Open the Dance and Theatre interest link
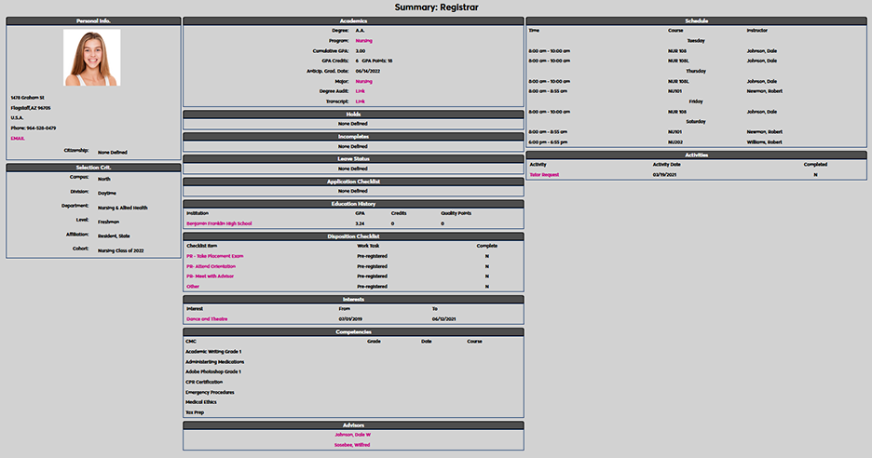Screen dimensions: 872x458 tap(207, 319)
